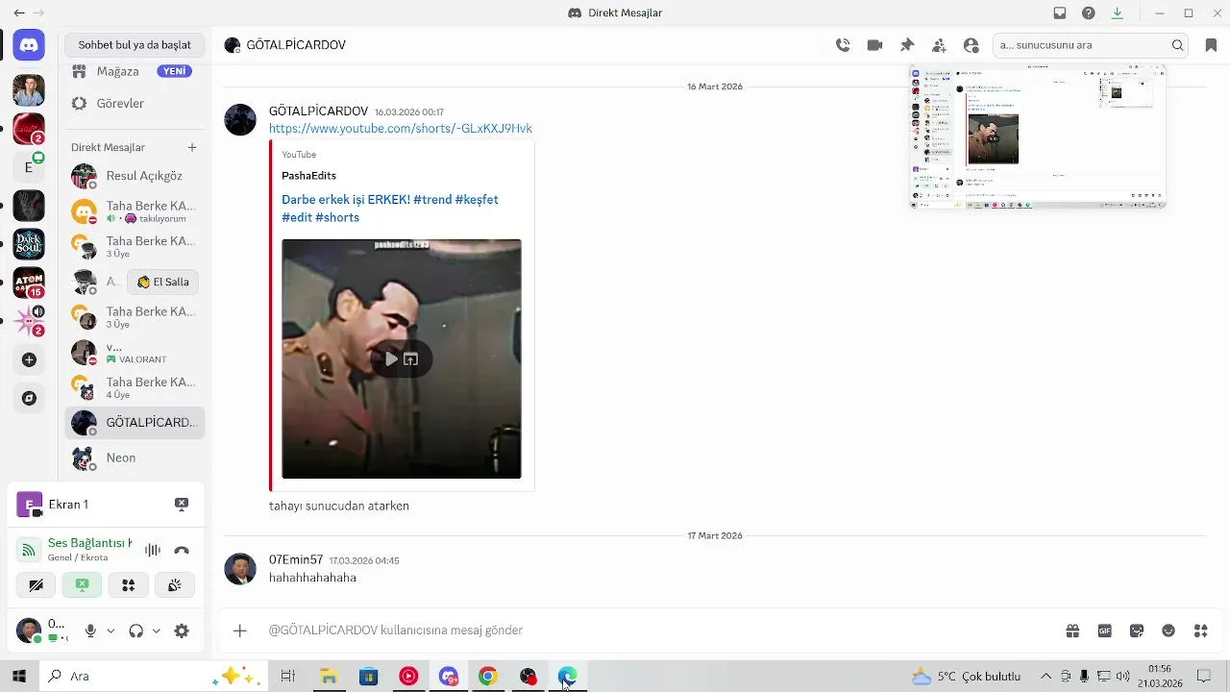Turn on camera in voice panel
The height and width of the screenshot is (692, 1230).
pos(36,584)
